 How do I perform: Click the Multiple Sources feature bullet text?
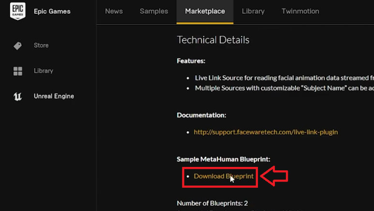pyautogui.click(x=284, y=88)
